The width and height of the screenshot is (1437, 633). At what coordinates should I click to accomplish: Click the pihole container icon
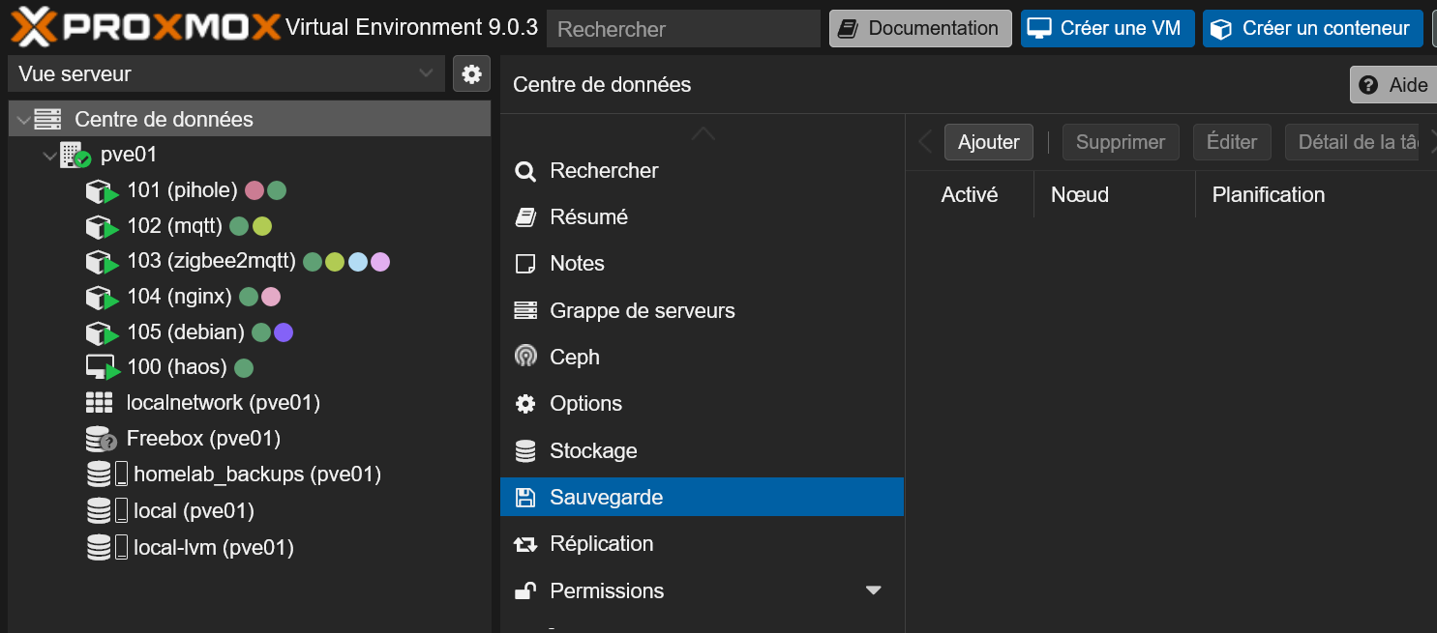tap(101, 191)
